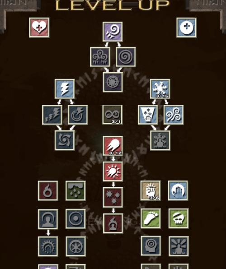The height and width of the screenshot is (269, 226).
Task: Choose the chain lightning bolts skill
Action: click(52, 115)
